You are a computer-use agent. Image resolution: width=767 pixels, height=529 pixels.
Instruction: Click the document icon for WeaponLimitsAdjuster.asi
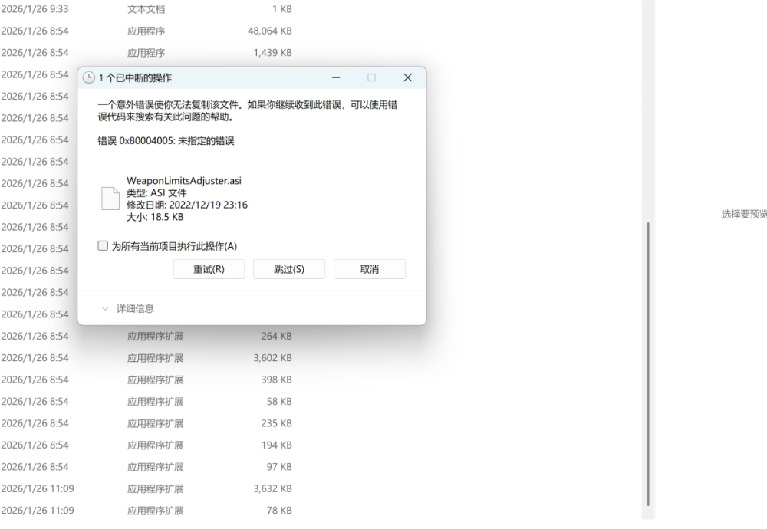point(110,198)
